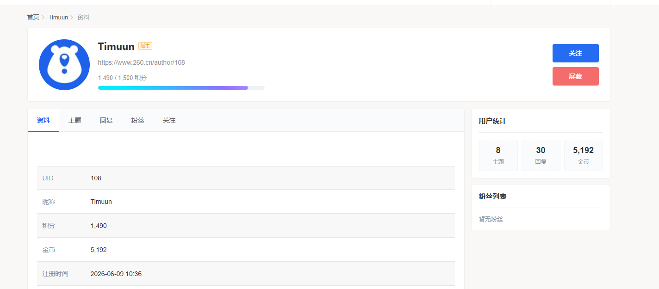Image resolution: width=659 pixels, height=289 pixels.
Task: Switch to the 回复 tab
Action: click(x=106, y=120)
